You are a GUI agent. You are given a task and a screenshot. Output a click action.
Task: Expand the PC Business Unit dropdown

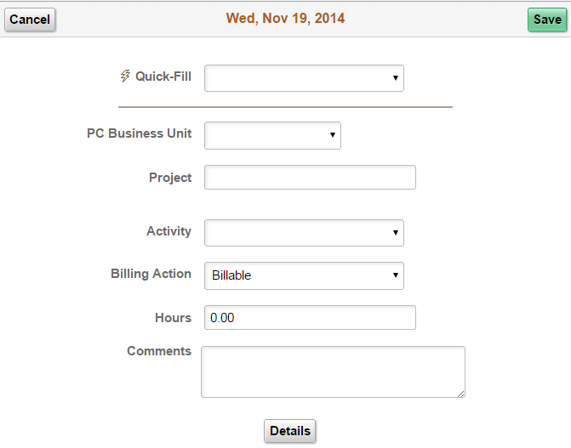pos(272,135)
